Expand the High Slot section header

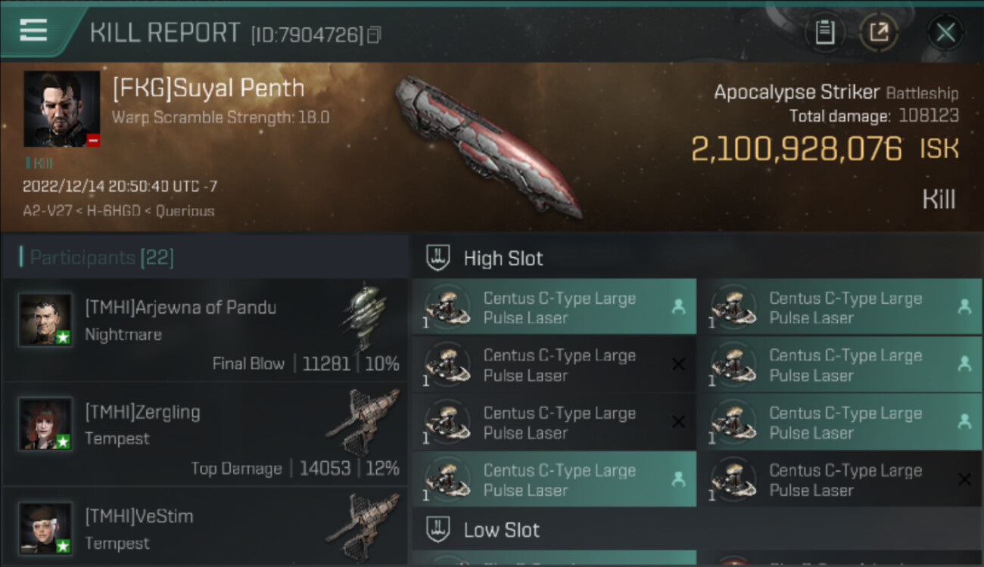503,259
